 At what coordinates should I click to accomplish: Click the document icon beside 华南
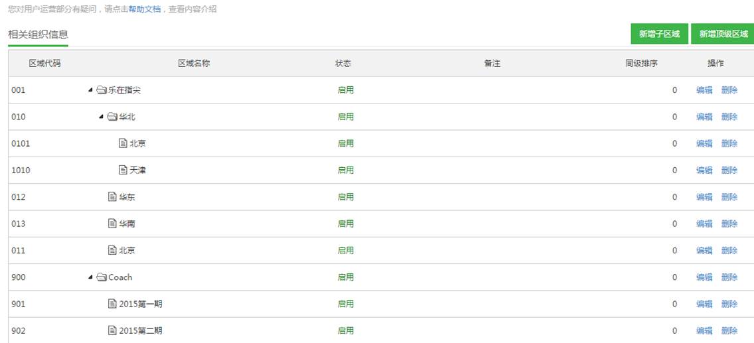pyautogui.click(x=112, y=224)
